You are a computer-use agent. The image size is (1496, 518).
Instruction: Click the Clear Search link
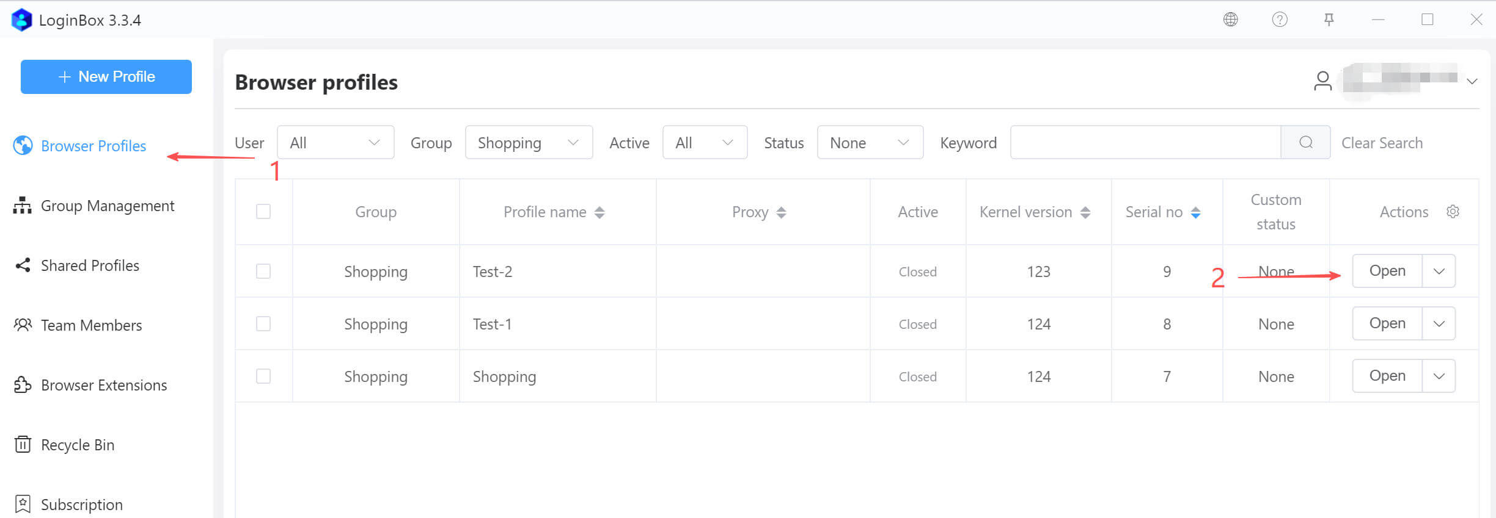click(x=1382, y=143)
